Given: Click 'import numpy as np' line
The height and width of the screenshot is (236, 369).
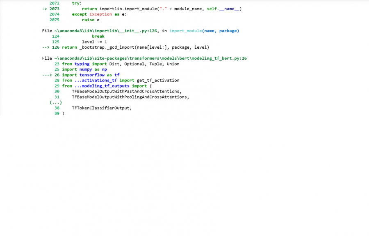Looking at the screenshot, I should point(84,70).
